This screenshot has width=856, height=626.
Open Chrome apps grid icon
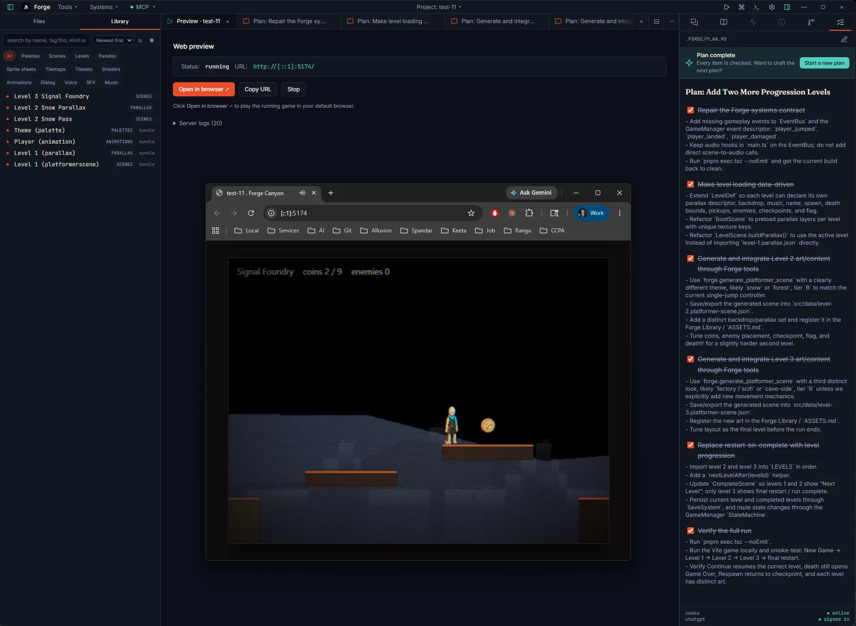(216, 231)
